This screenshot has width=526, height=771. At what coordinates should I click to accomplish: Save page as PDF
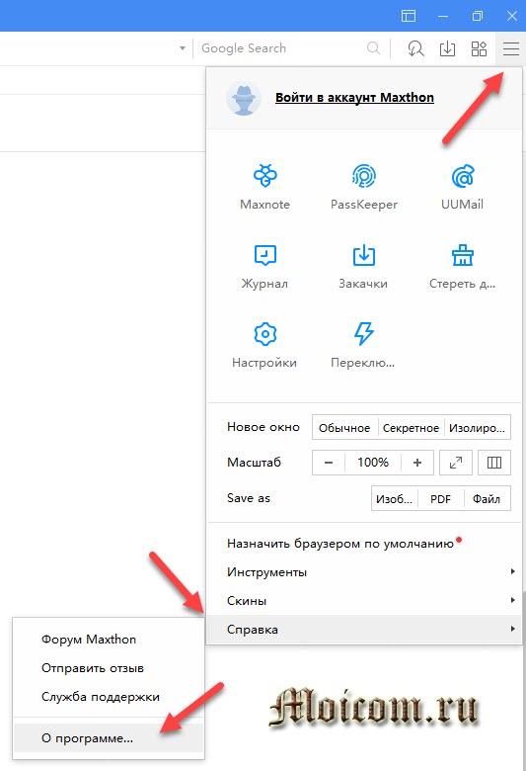tap(440, 499)
